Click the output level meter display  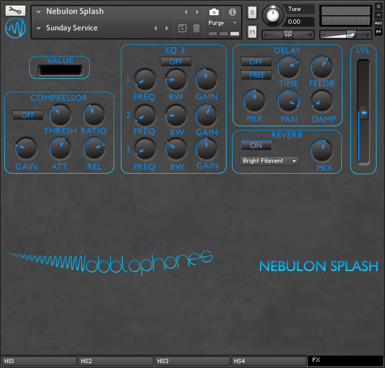tap(346, 16)
